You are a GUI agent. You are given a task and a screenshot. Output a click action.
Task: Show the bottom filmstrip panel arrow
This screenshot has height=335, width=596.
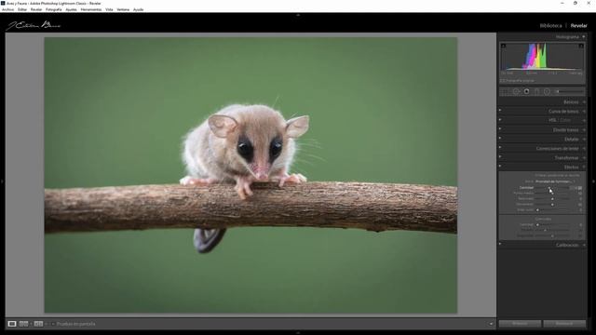click(x=298, y=333)
